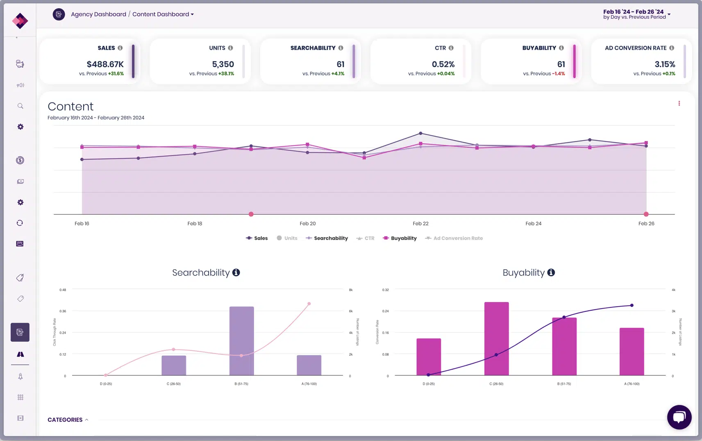Click Buyability bar for D (0-25)

click(429, 357)
